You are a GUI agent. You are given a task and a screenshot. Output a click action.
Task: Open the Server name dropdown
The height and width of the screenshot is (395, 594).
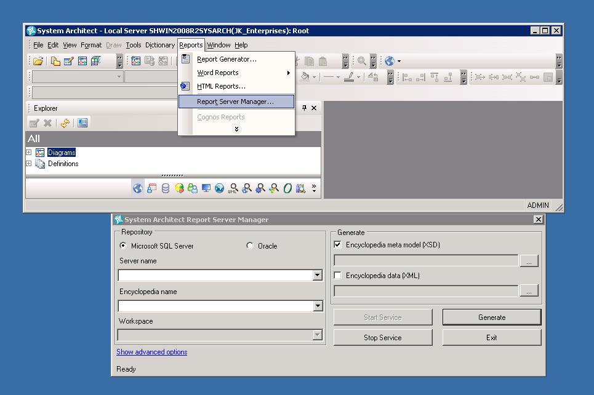tap(318, 275)
